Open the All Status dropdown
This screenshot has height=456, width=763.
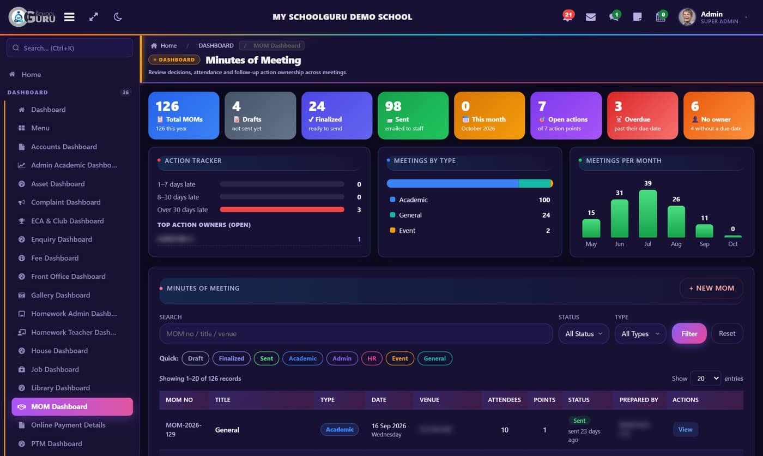coord(585,334)
